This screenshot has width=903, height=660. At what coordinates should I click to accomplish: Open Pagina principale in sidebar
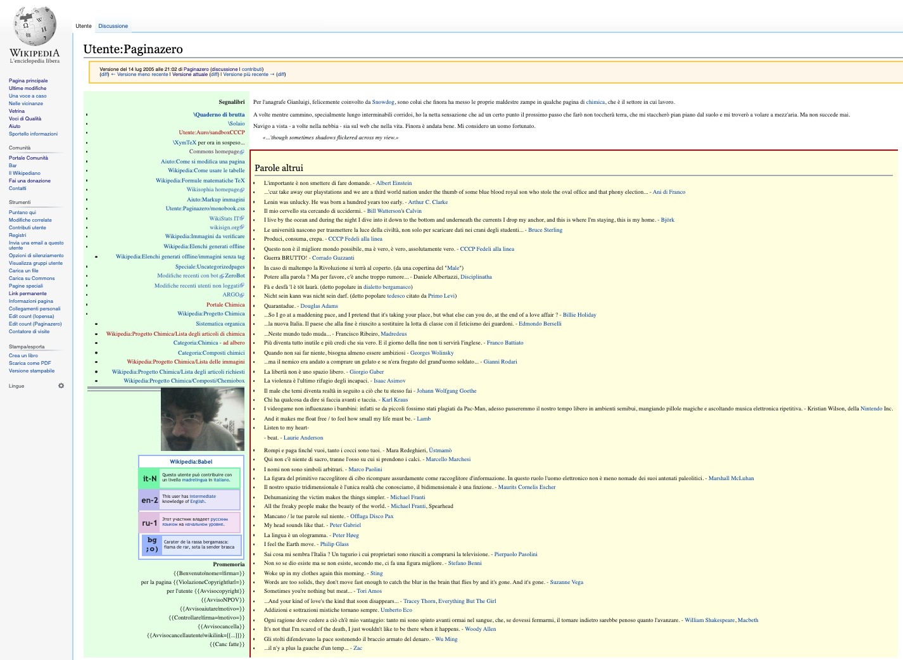tap(28, 80)
